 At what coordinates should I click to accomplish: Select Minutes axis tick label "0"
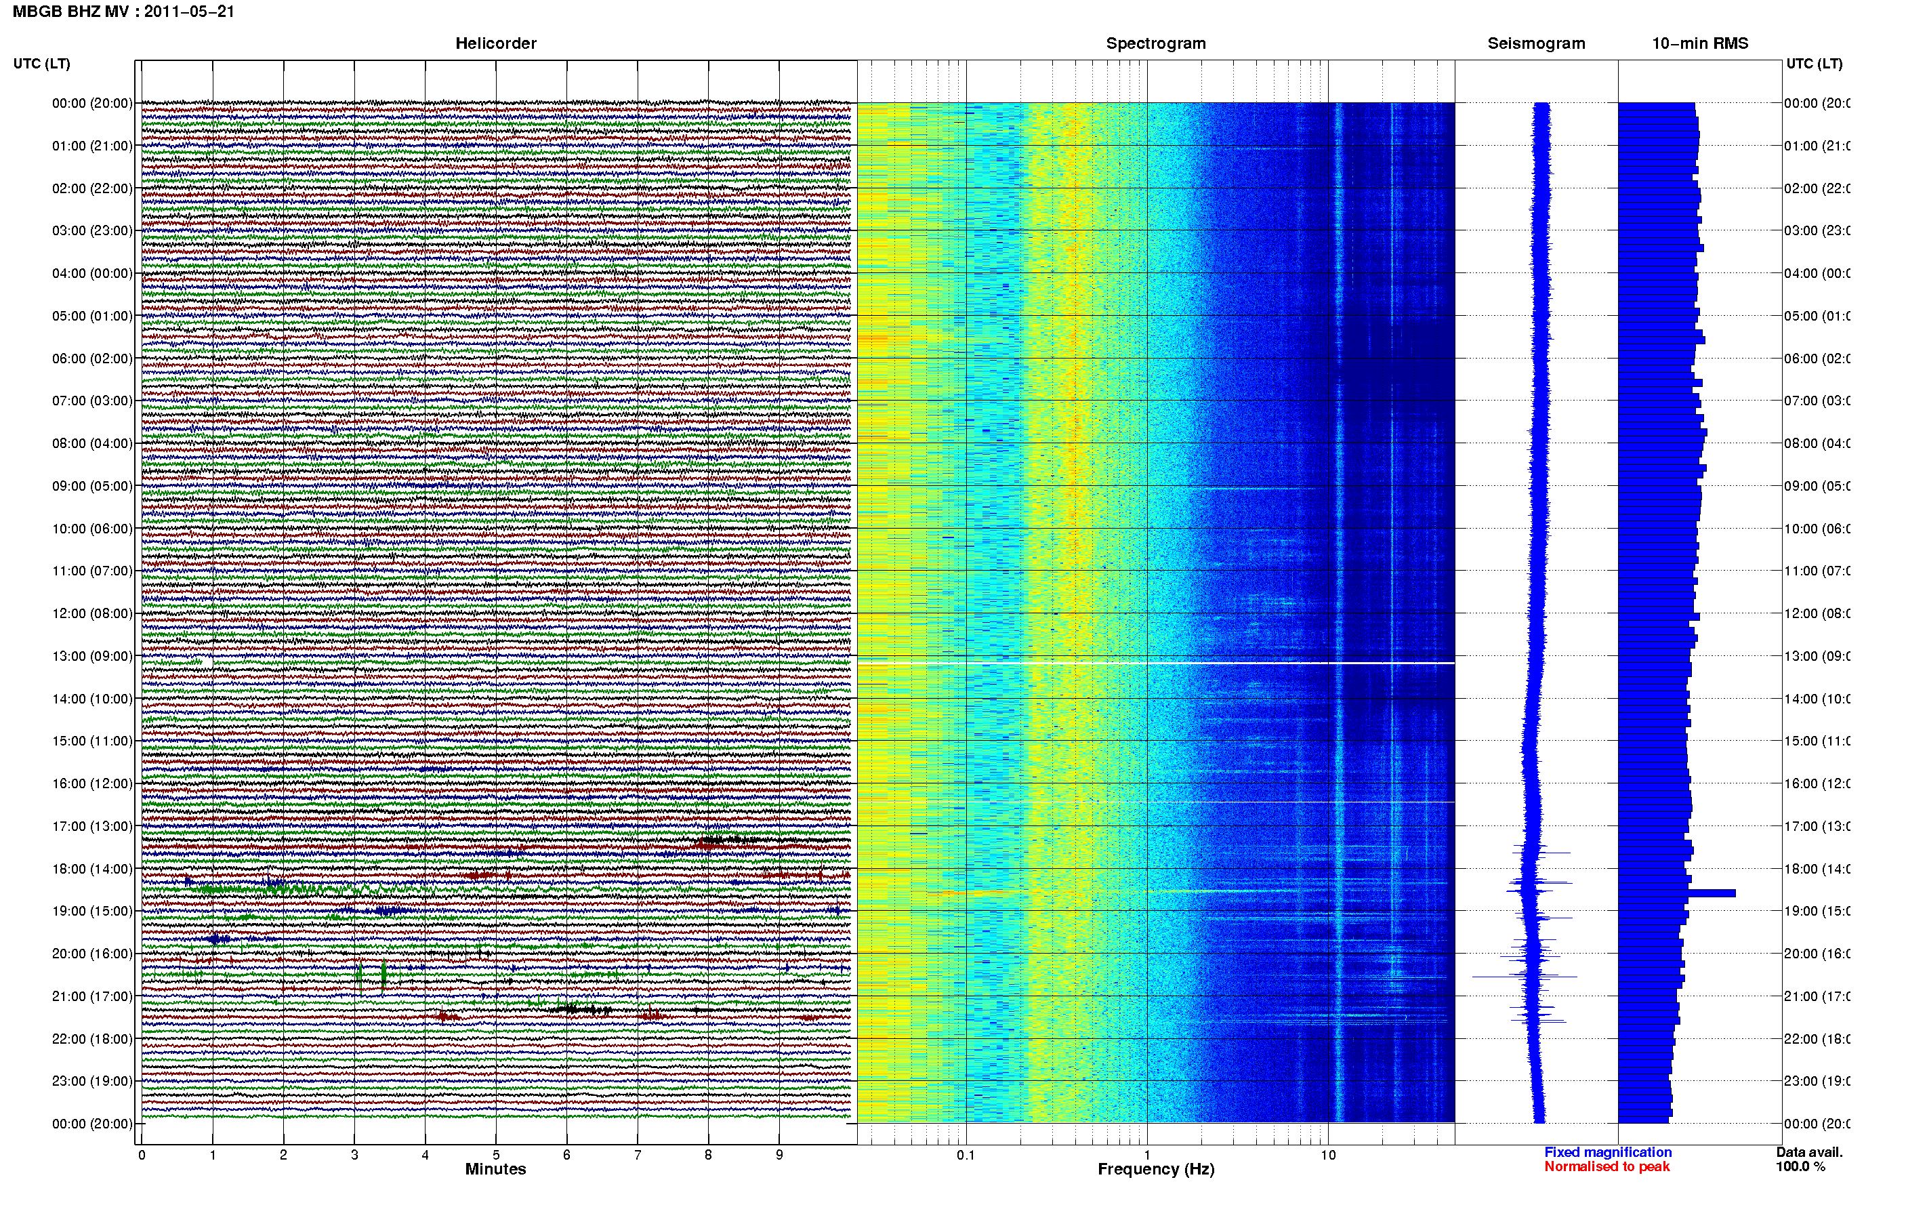click(142, 1155)
